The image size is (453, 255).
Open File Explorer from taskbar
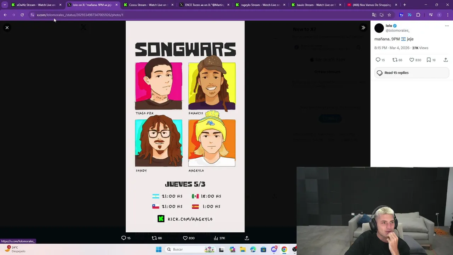[243, 249]
